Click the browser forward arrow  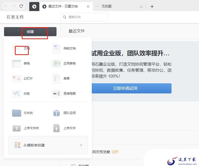(14, 6)
